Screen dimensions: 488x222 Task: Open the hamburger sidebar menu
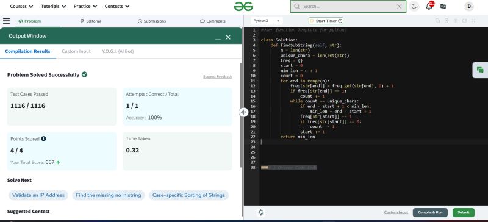(x=6, y=21)
